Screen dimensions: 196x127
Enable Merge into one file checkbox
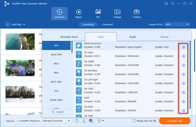point(134,121)
